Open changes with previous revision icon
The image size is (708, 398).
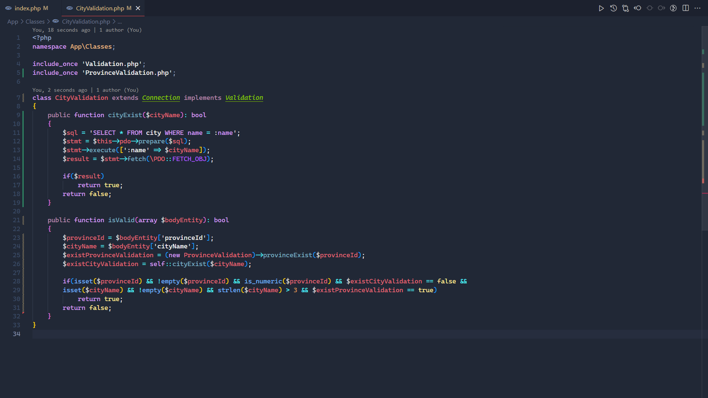(638, 8)
